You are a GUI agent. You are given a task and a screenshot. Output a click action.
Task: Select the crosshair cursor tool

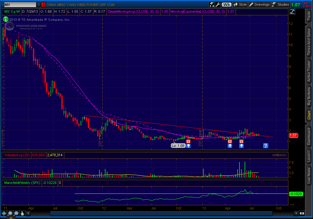pyautogui.click(x=4, y=213)
